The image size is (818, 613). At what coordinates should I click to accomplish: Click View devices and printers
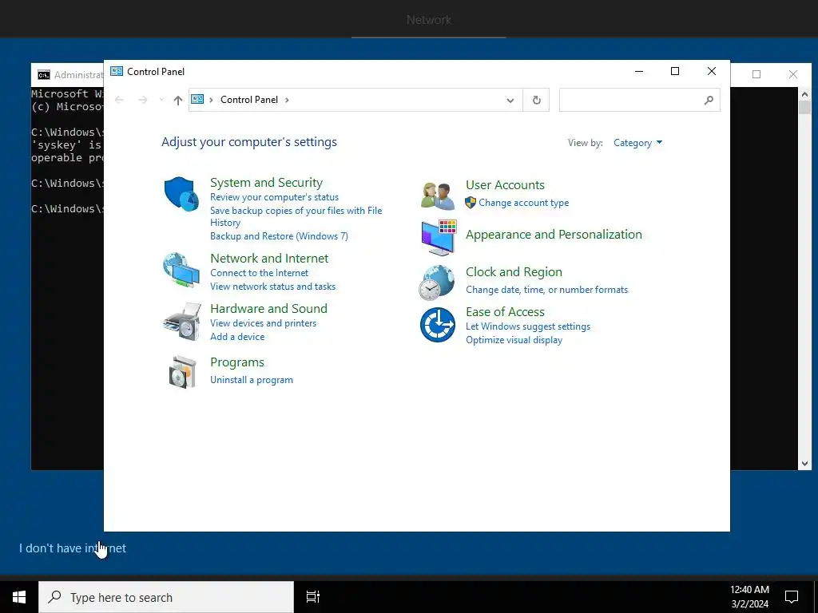[264, 323]
